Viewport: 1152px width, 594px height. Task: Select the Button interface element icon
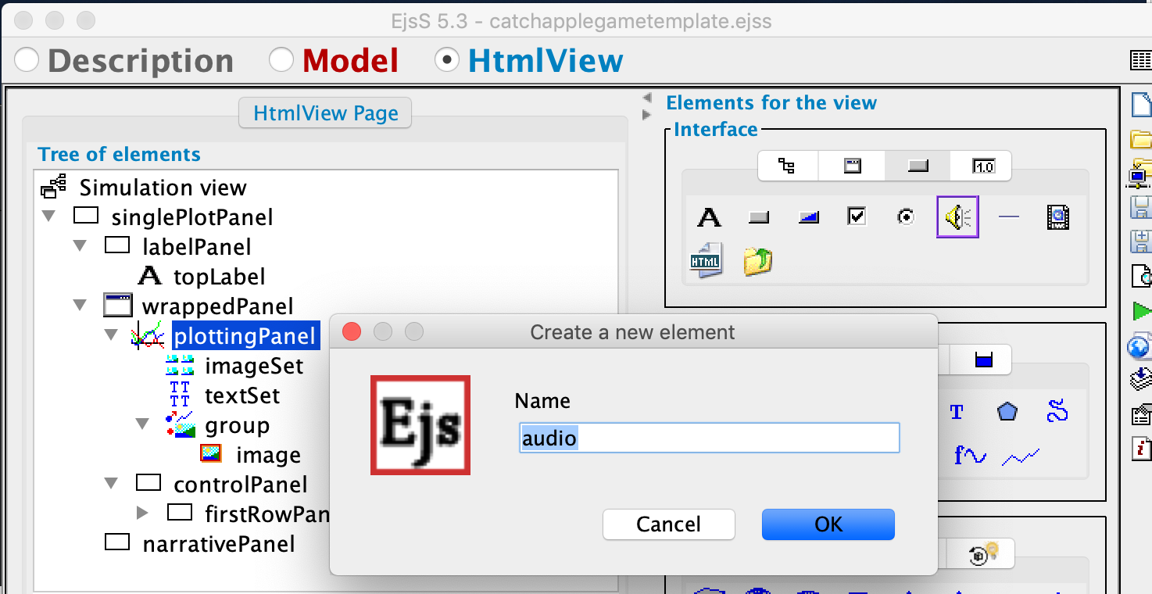pyautogui.click(x=759, y=217)
